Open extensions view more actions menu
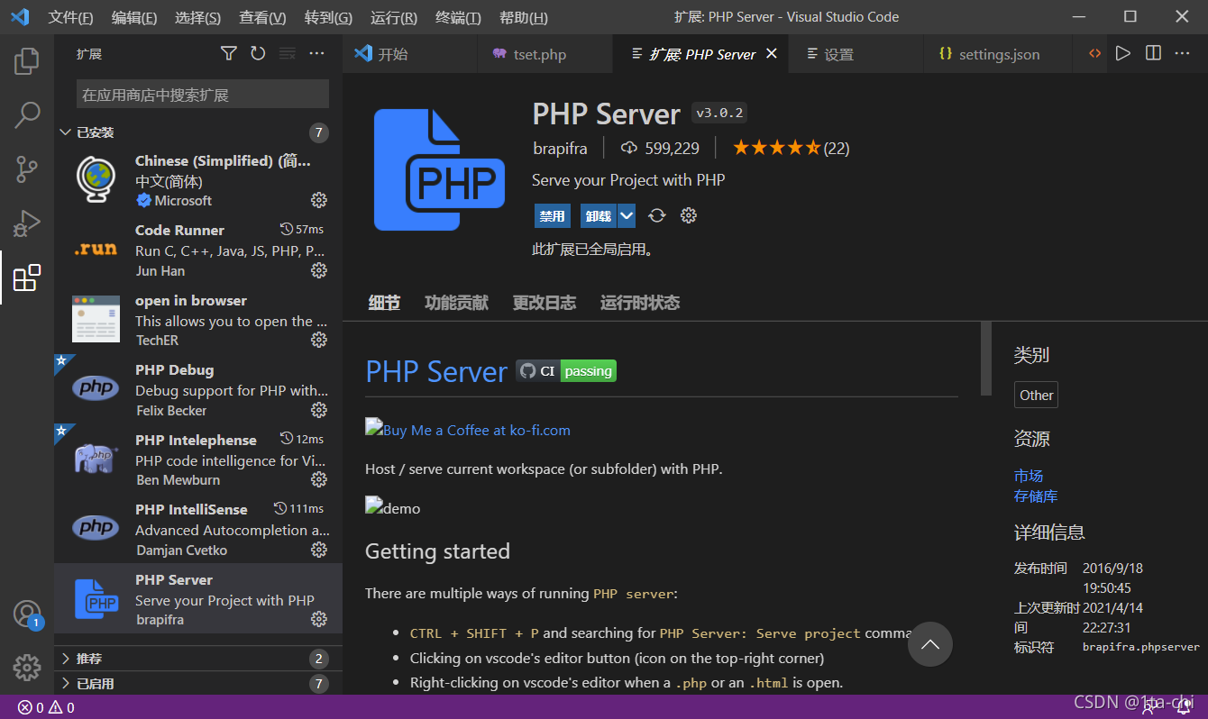The image size is (1208, 719). click(316, 54)
